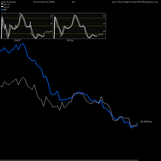Viewport: 161px width, 161px height.
Task: Click the horizontal scrollbar at the bottom
Action: (69, 160)
